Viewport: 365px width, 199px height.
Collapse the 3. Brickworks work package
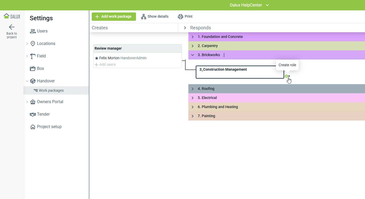pos(193,55)
